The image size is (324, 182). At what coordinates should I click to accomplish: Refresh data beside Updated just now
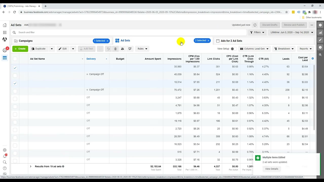tap(255, 25)
